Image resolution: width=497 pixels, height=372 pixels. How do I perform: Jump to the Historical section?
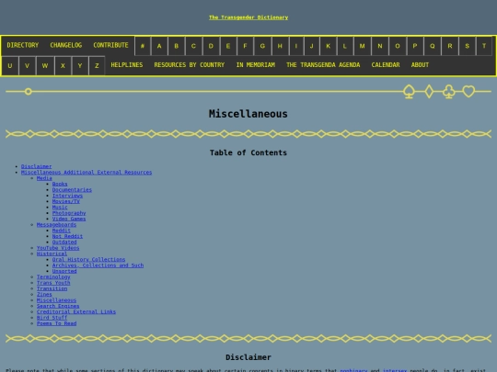(x=52, y=254)
